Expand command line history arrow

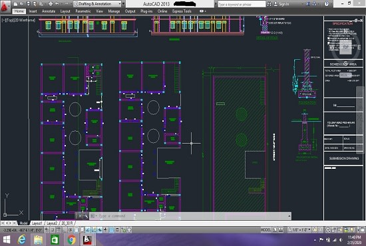(x=289, y=216)
